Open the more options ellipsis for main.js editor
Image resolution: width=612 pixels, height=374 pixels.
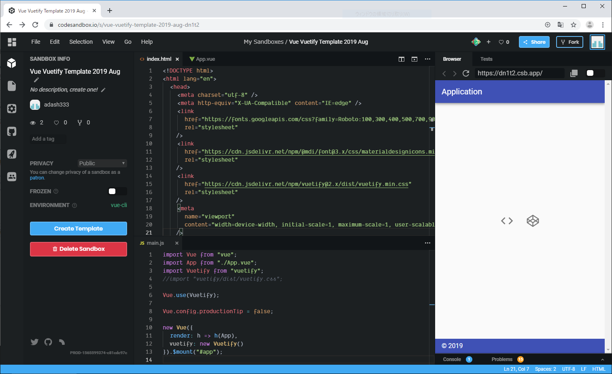(x=427, y=243)
